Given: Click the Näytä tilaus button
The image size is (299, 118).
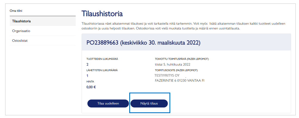Looking at the screenshot, I should pos(149,103).
